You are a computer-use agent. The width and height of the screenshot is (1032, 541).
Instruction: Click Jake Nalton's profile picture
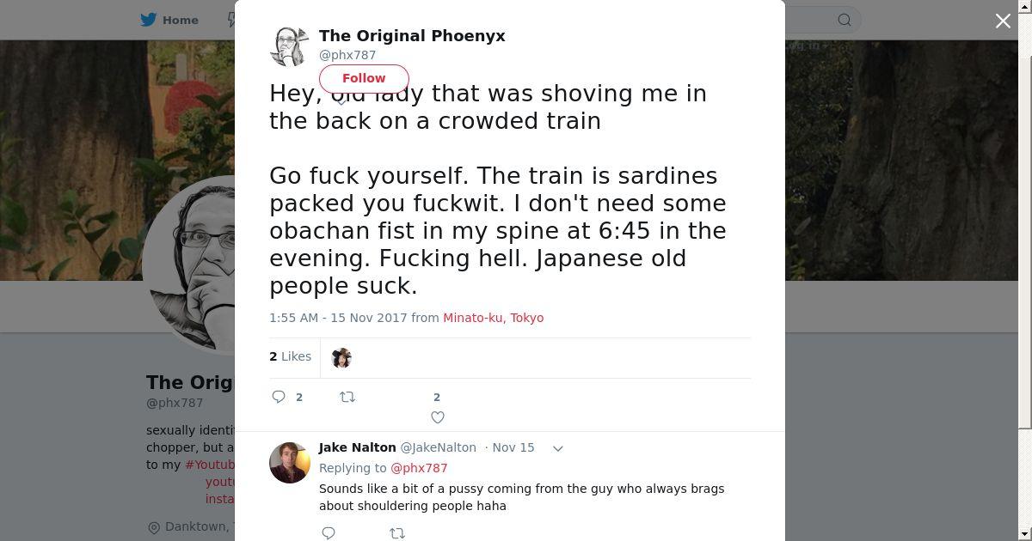[289, 463]
